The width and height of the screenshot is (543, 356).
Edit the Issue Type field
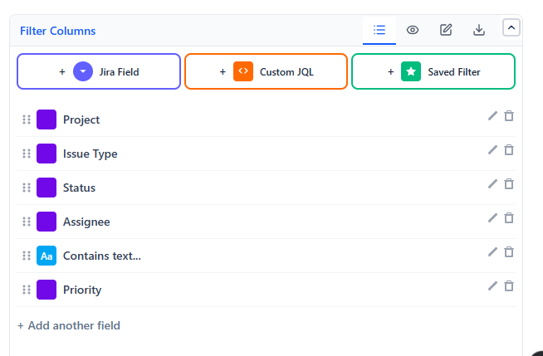tap(492, 150)
